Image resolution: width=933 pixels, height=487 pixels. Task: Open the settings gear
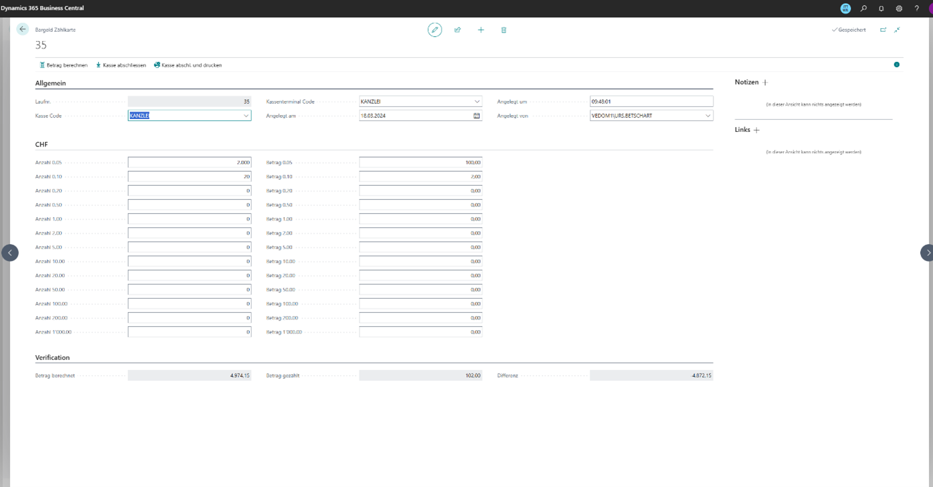click(x=899, y=8)
